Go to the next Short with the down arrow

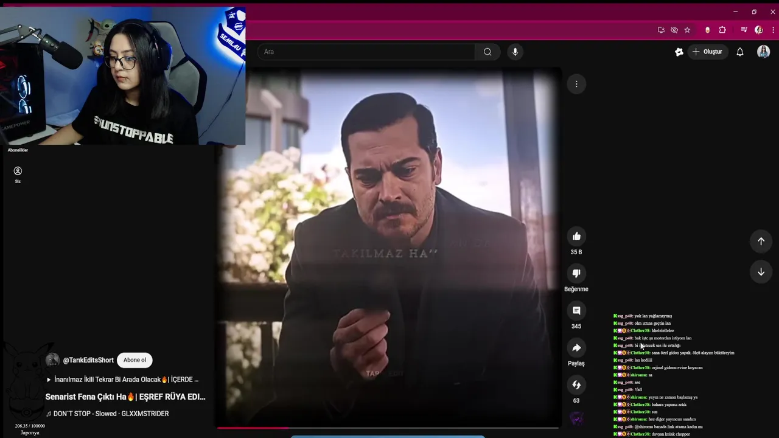[x=761, y=272]
